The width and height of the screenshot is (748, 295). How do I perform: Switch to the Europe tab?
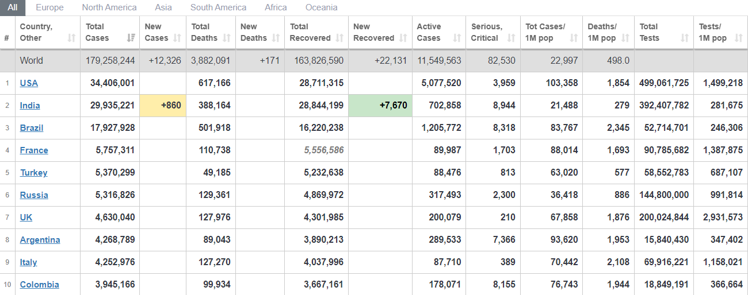coord(49,7)
